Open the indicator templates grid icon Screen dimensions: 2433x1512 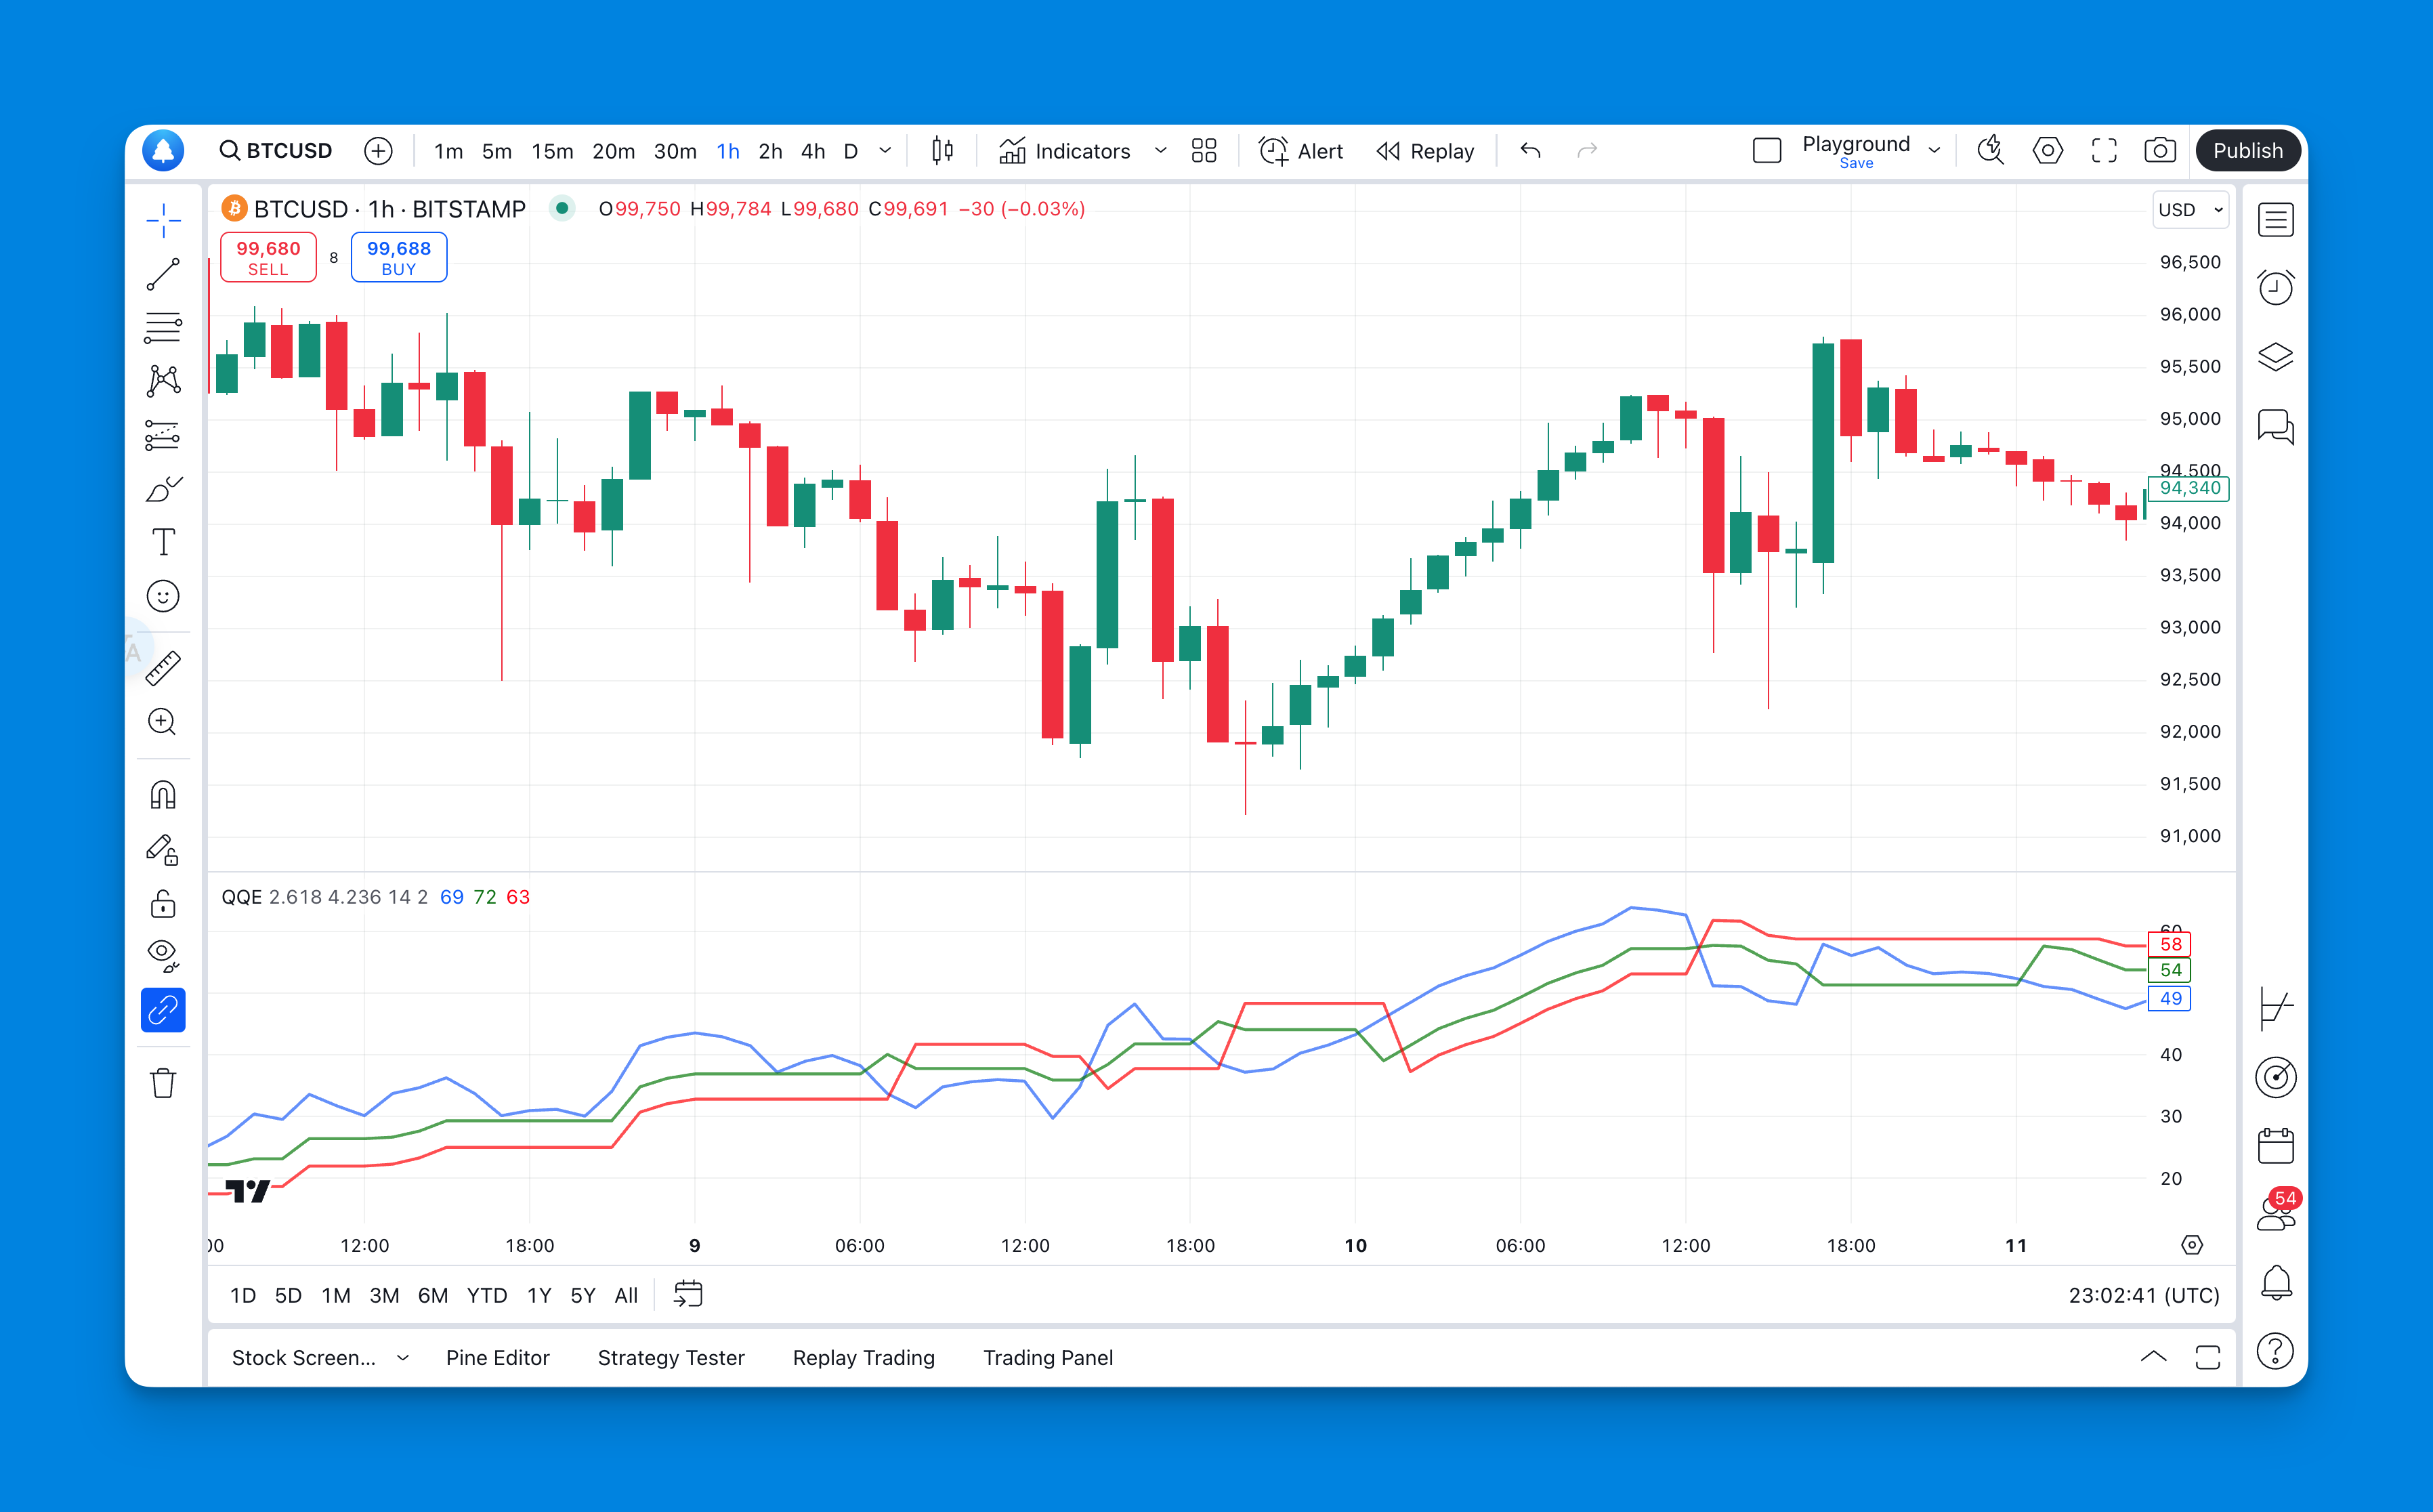pyautogui.click(x=1204, y=151)
